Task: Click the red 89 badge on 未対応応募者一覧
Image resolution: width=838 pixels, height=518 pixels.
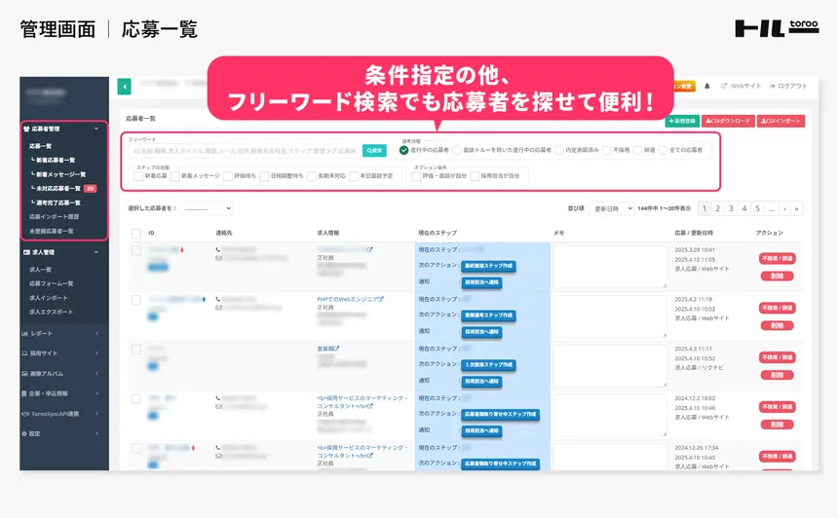Action: pyautogui.click(x=91, y=189)
